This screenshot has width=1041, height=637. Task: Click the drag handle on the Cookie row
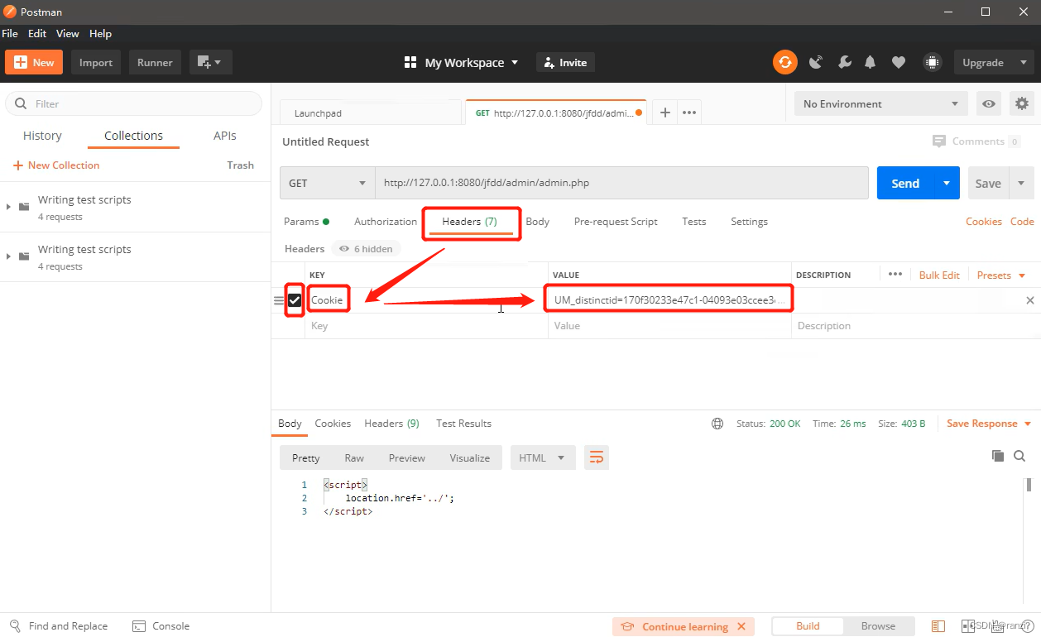tap(279, 300)
